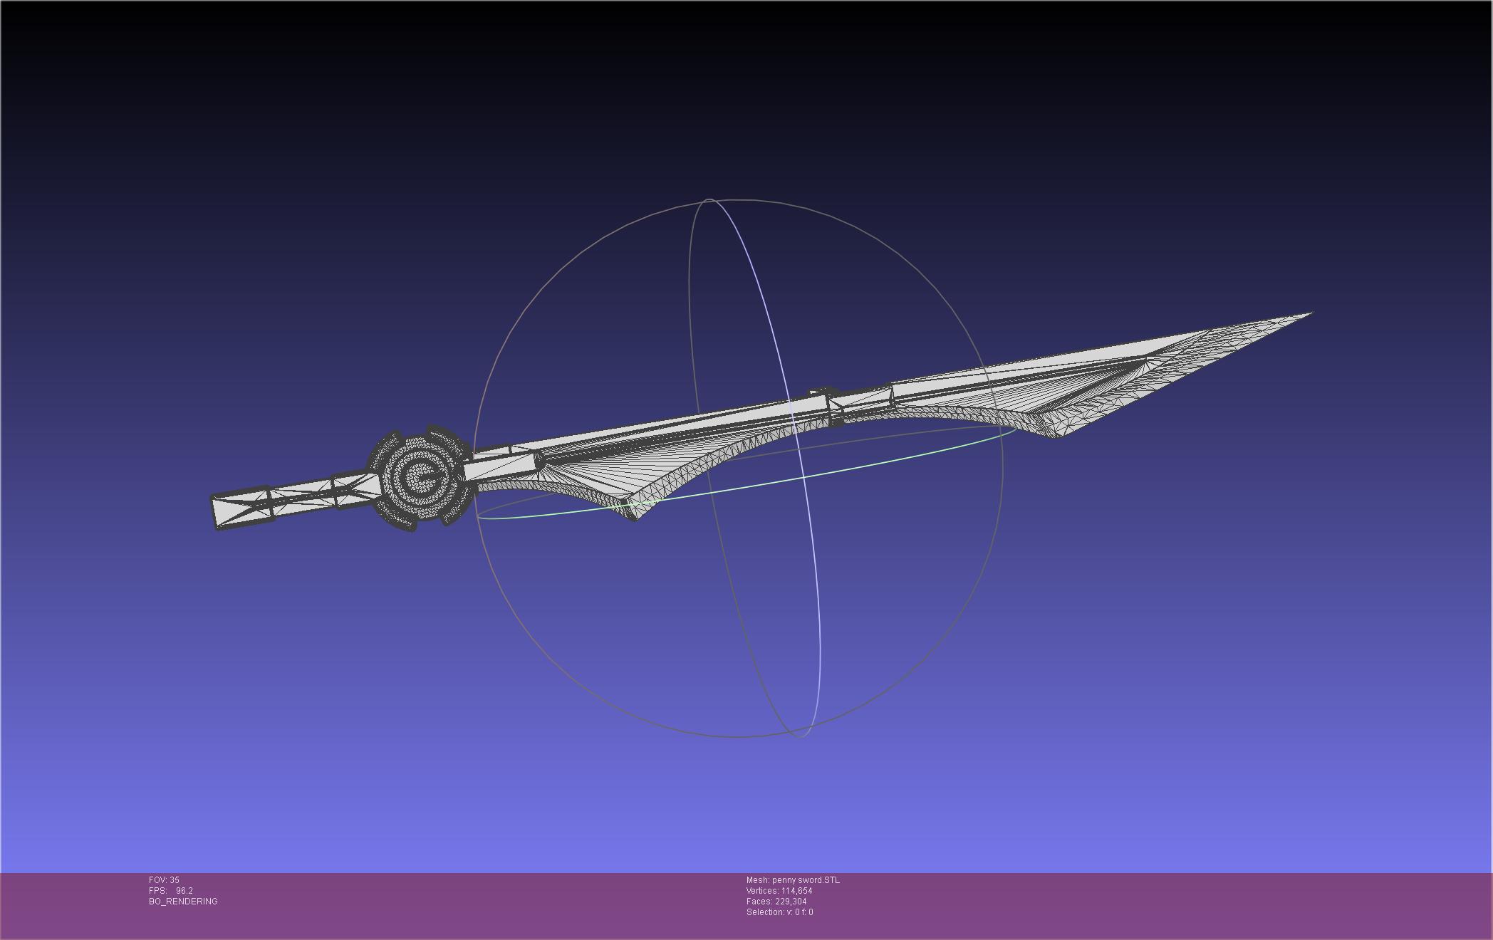Click the FOV: 35 readout
Screen dimensions: 1493x940
click(x=164, y=880)
